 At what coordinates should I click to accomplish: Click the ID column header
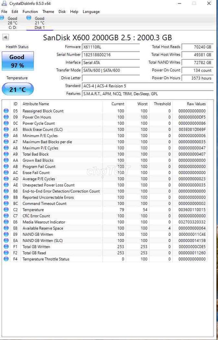15,104
